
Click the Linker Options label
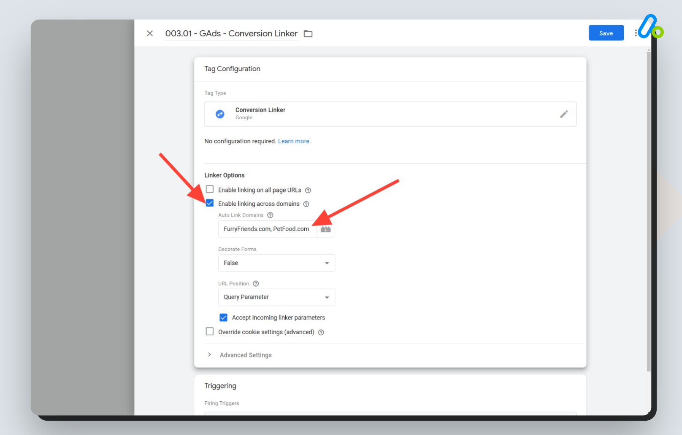225,175
